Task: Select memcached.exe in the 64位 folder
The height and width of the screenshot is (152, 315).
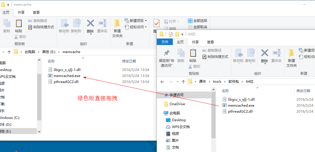Action: point(241,106)
